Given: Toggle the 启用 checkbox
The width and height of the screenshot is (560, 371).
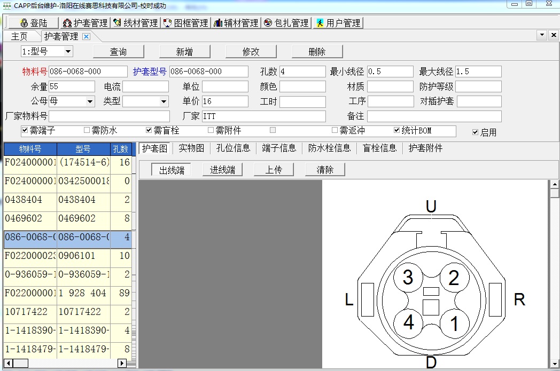Looking at the screenshot, I should (x=476, y=132).
